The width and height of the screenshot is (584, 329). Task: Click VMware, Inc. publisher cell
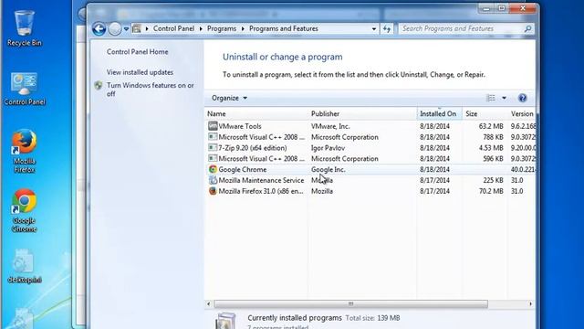pos(330,126)
